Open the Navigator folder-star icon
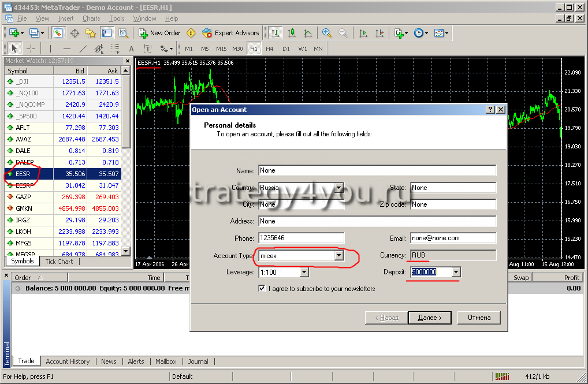588x384 pixels. [x=90, y=33]
